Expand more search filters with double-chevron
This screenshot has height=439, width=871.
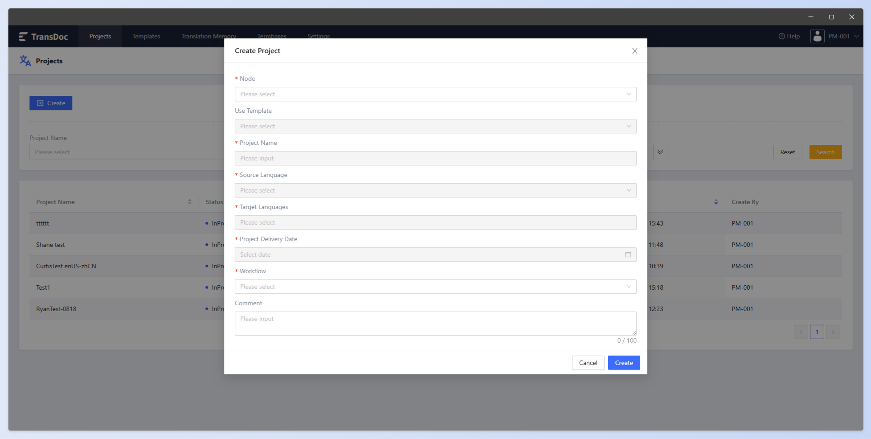point(660,152)
